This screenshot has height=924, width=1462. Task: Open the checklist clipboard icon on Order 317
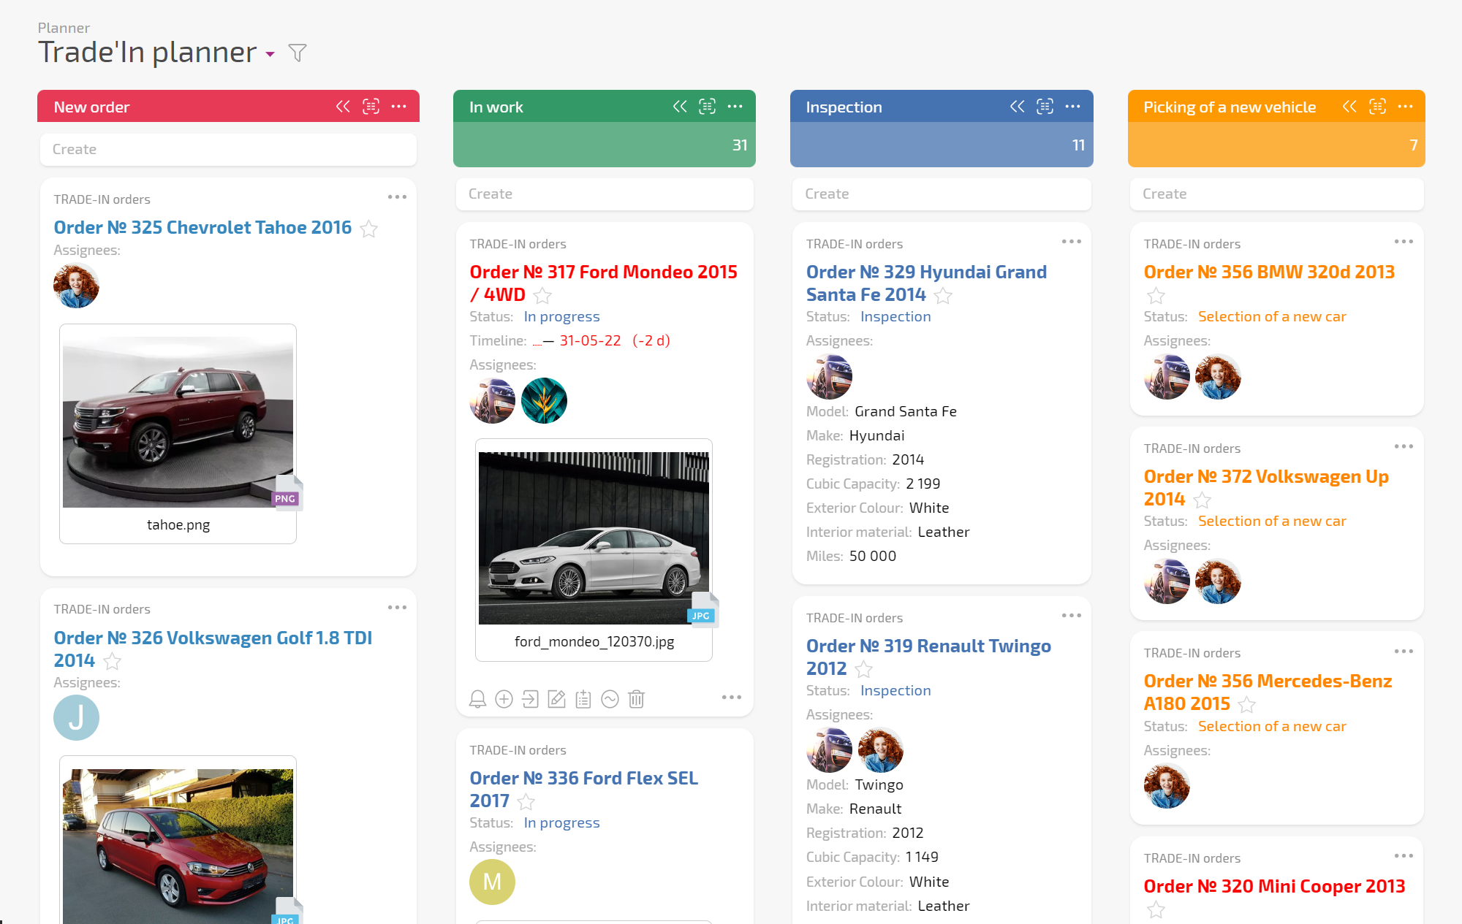[583, 699]
